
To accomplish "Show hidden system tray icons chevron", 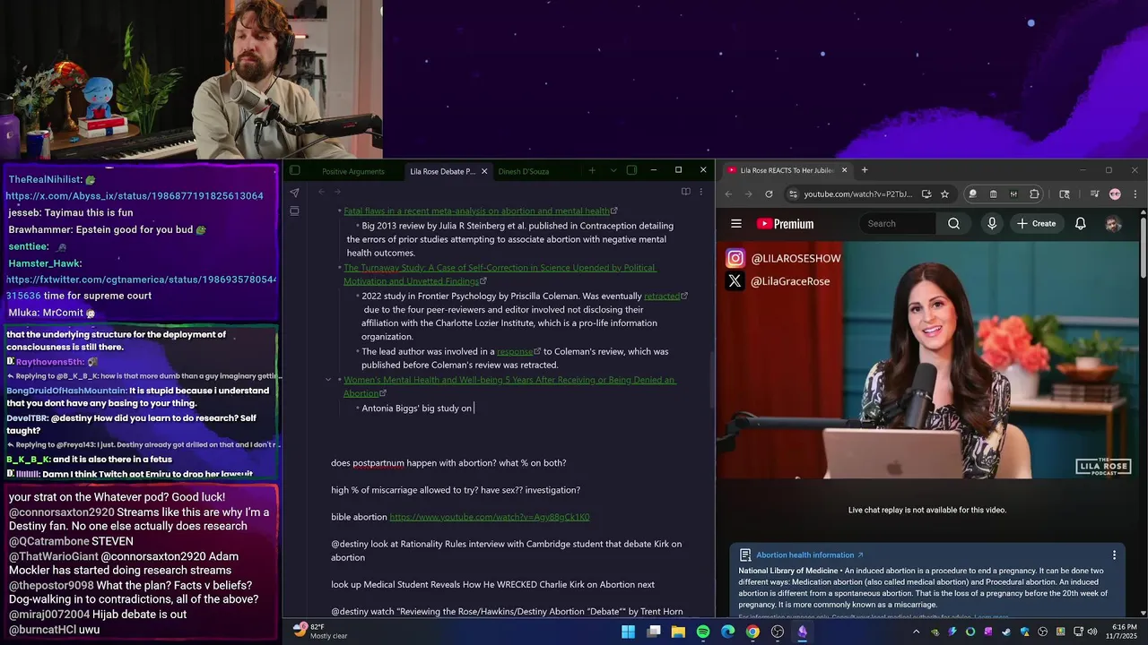I will pyautogui.click(x=918, y=632).
